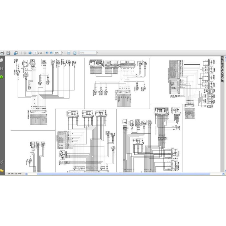Viewport: 226px width, 226px height.
Task: Go to the previous page arrow
Action: coord(25,53)
